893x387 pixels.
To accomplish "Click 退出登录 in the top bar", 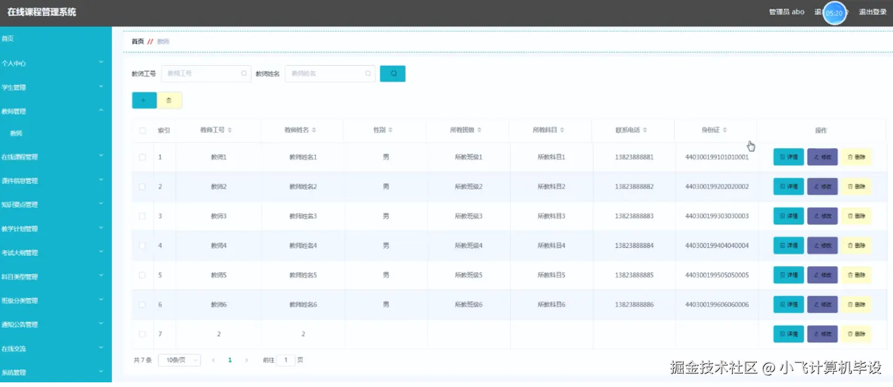I will coord(872,12).
